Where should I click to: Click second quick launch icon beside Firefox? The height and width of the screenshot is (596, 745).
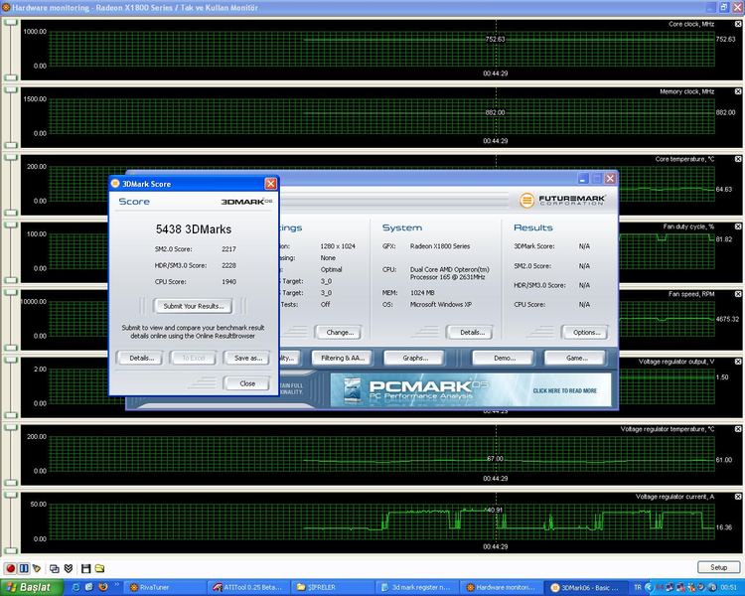point(88,587)
